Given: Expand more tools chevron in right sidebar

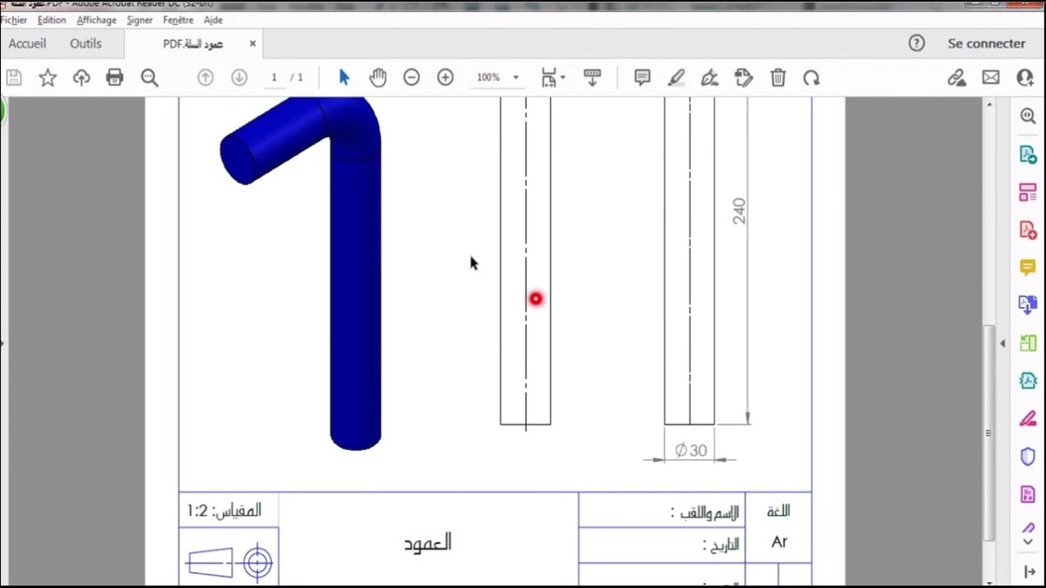Looking at the screenshot, I should click(1028, 541).
